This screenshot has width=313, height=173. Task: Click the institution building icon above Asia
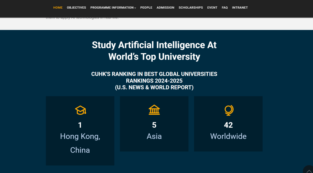pyautogui.click(x=154, y=110)
